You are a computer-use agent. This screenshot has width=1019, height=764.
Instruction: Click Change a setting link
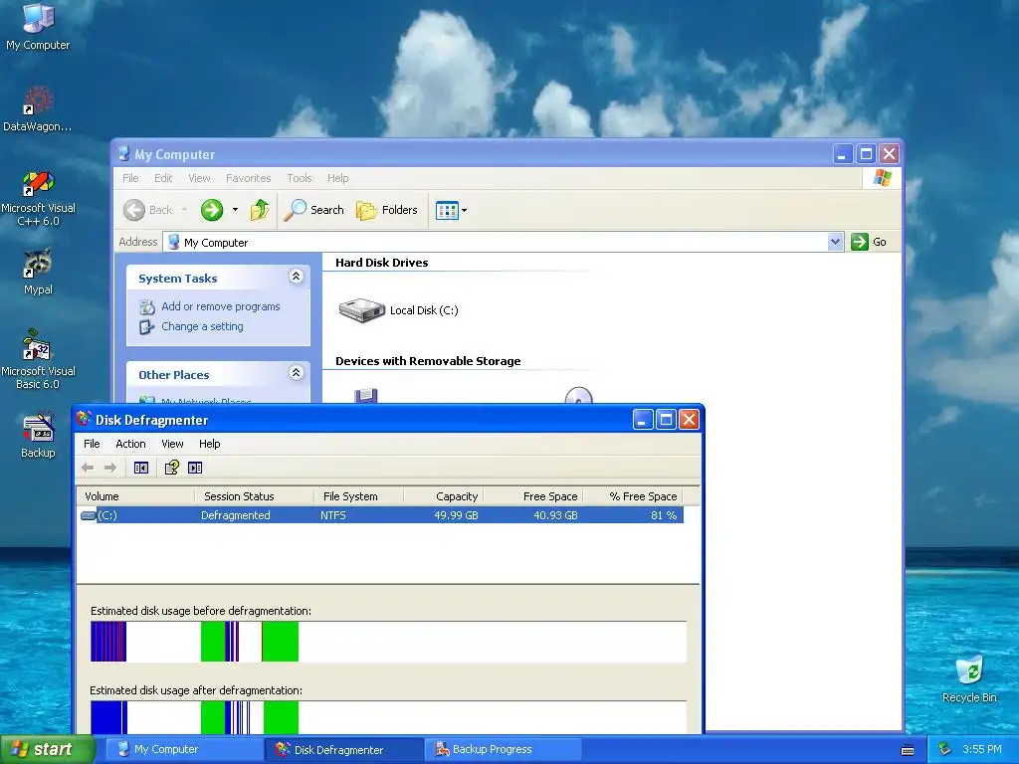[202, 326]
